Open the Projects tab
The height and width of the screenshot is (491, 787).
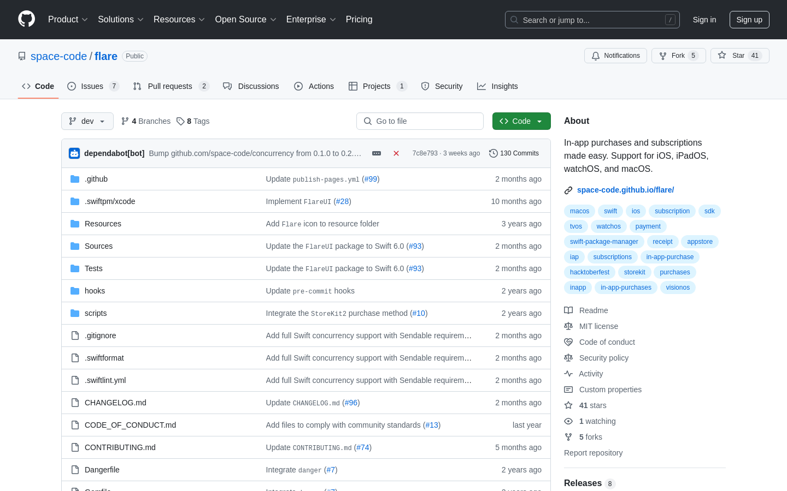point(378,86)
